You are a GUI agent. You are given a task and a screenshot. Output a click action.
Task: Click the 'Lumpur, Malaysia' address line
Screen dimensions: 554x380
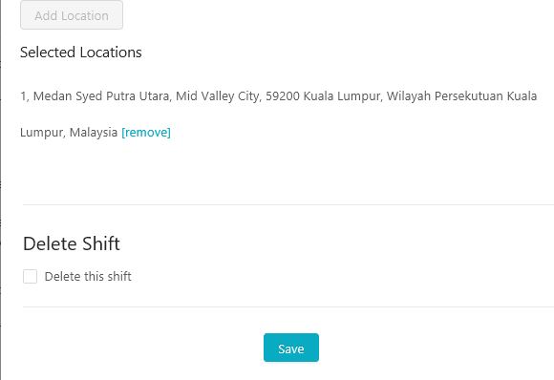(x=69, y=133)
